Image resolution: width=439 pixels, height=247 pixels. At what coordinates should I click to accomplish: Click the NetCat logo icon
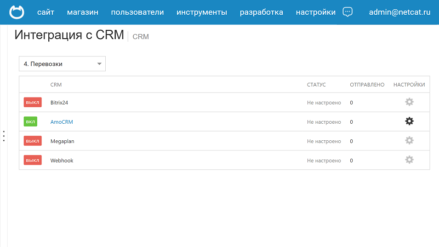(17, 12)
